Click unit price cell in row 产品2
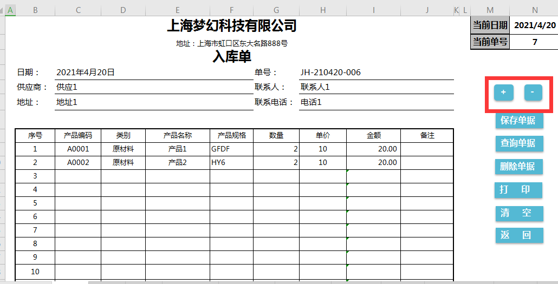This screenshot has height=284, width=558. click(323, 162)
